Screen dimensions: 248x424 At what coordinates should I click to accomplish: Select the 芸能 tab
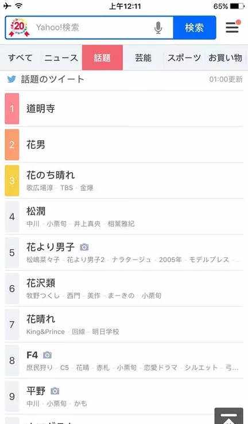143,57
